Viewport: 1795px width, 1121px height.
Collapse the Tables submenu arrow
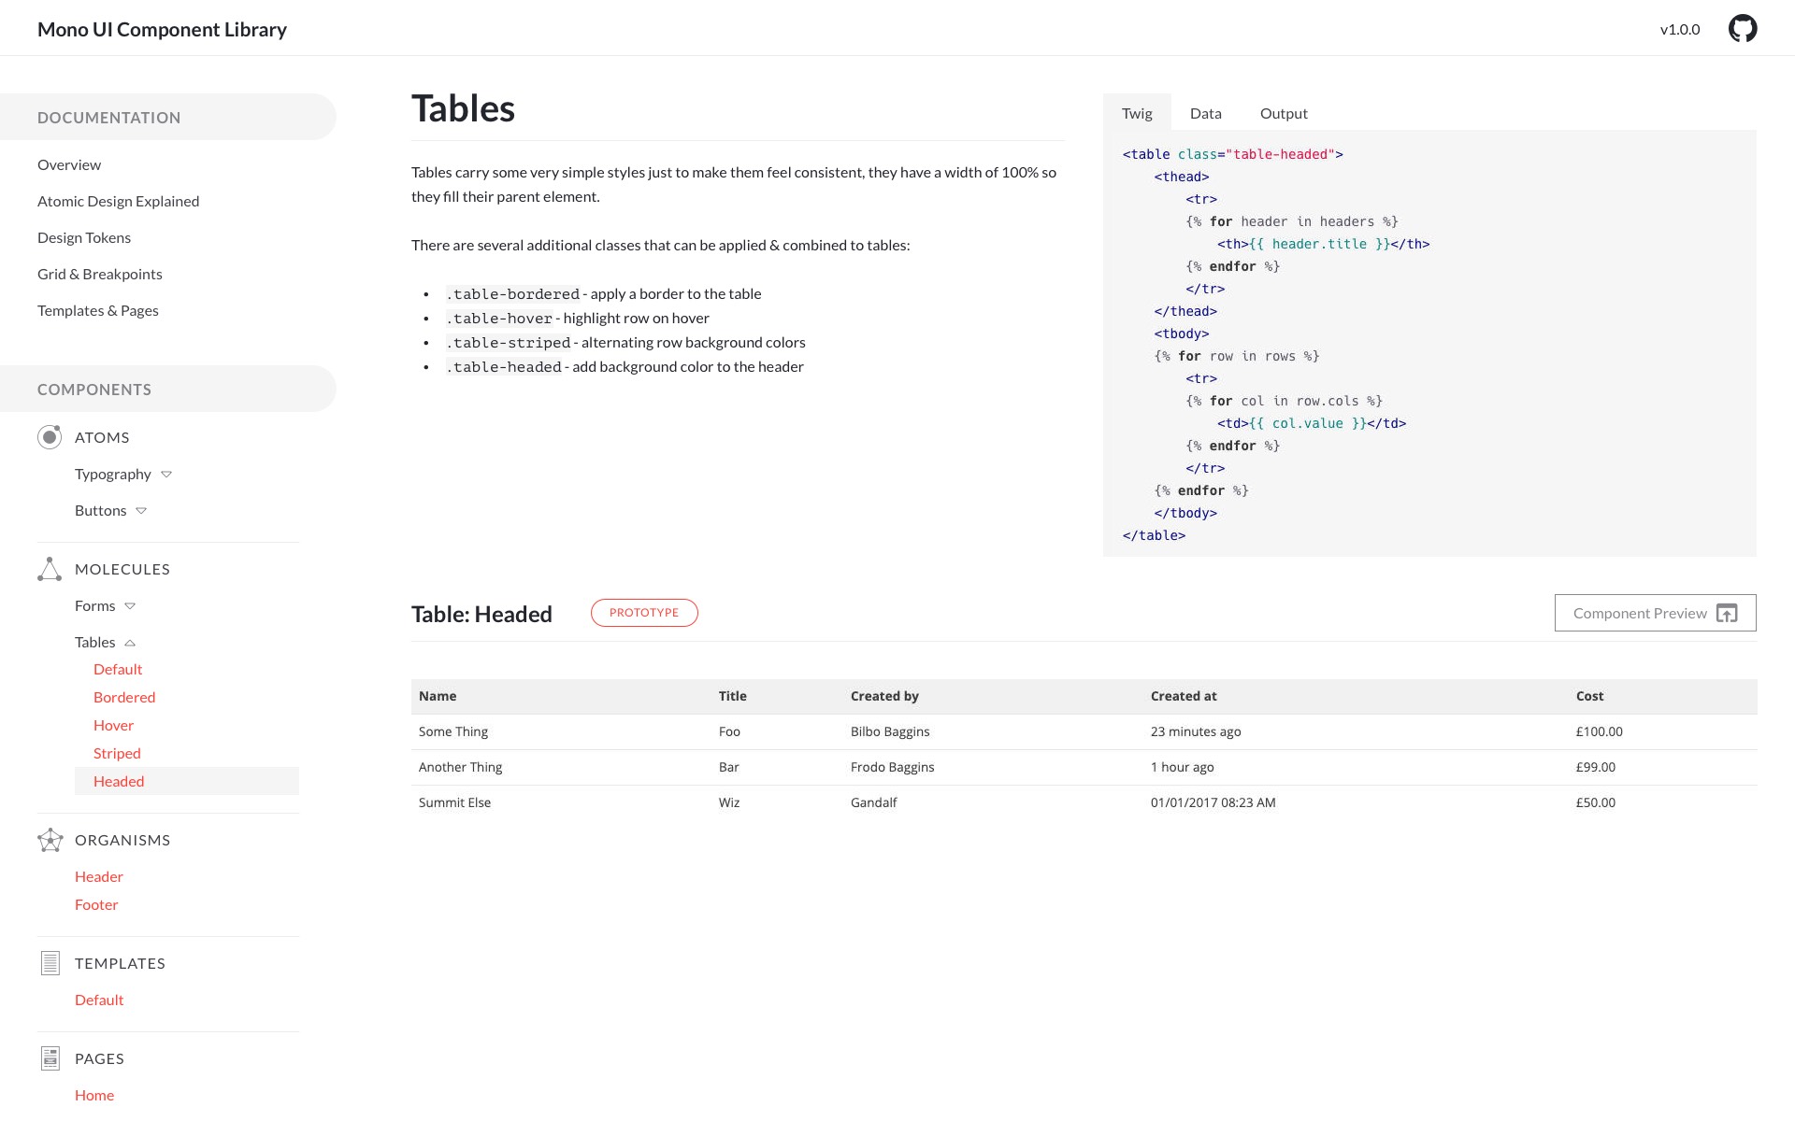pyautogui.click(x=130, y=643)
